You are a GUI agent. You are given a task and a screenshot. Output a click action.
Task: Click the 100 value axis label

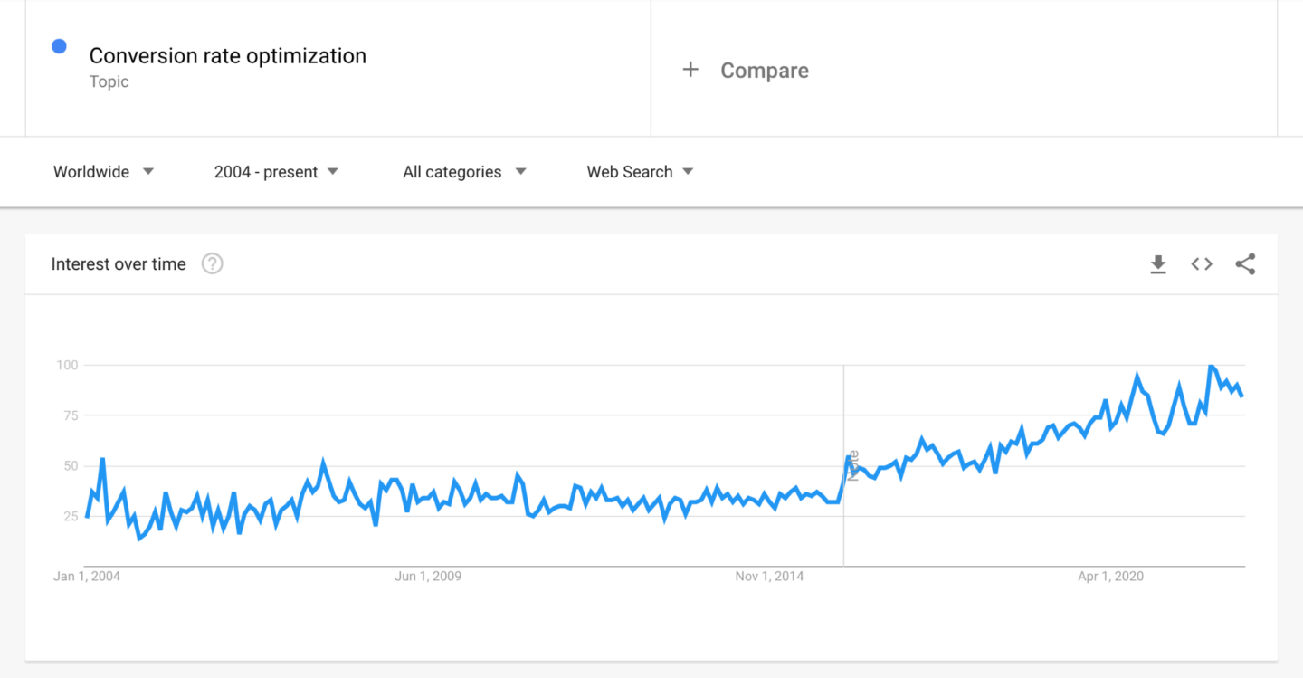[x=68, y=365]
